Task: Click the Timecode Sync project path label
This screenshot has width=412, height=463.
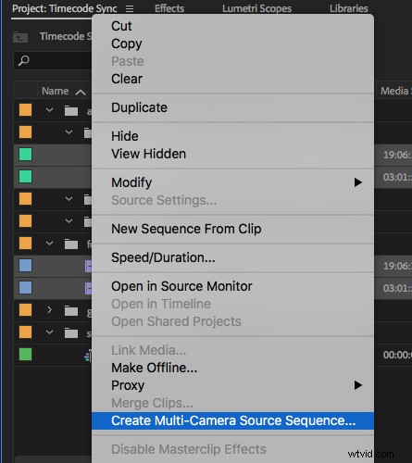Action: [x=66, y=36]
